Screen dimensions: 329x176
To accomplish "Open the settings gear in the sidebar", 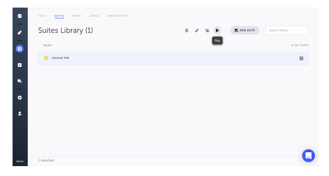I will coord(20,97).
